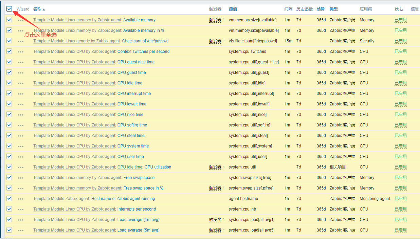Screen dimensions: 420x240
Task: Open template link in Free swap space row
Action: pyautogui.click(x=77, y=178)
